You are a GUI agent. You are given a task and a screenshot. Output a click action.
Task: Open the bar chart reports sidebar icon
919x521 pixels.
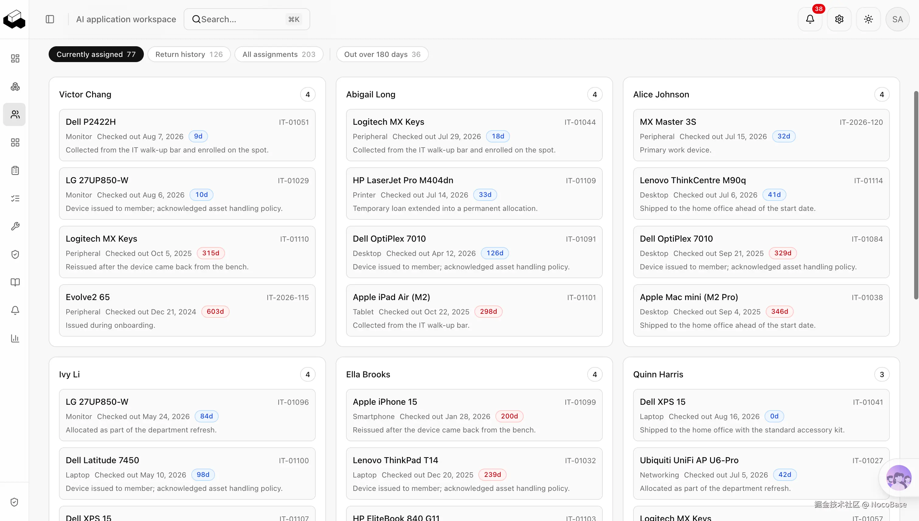tap(15, 338)
